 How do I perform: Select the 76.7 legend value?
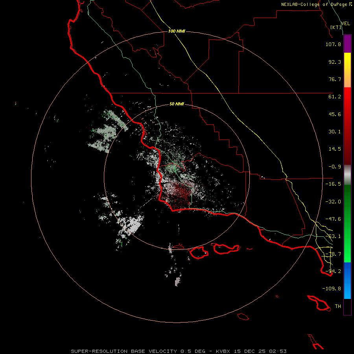335,79
